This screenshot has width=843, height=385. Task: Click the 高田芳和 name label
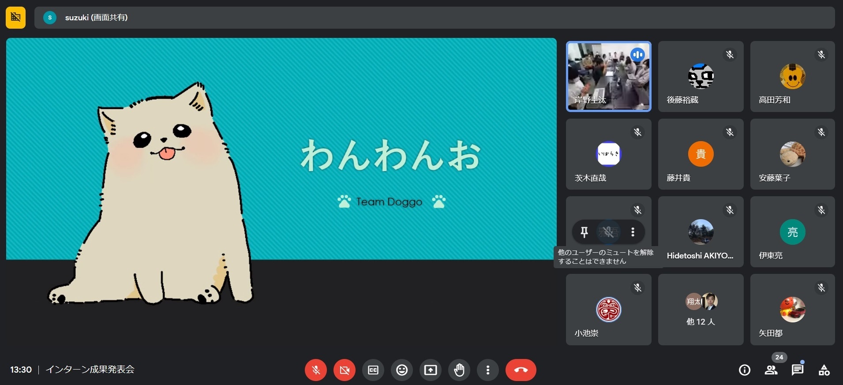click(x=775, y=100)
